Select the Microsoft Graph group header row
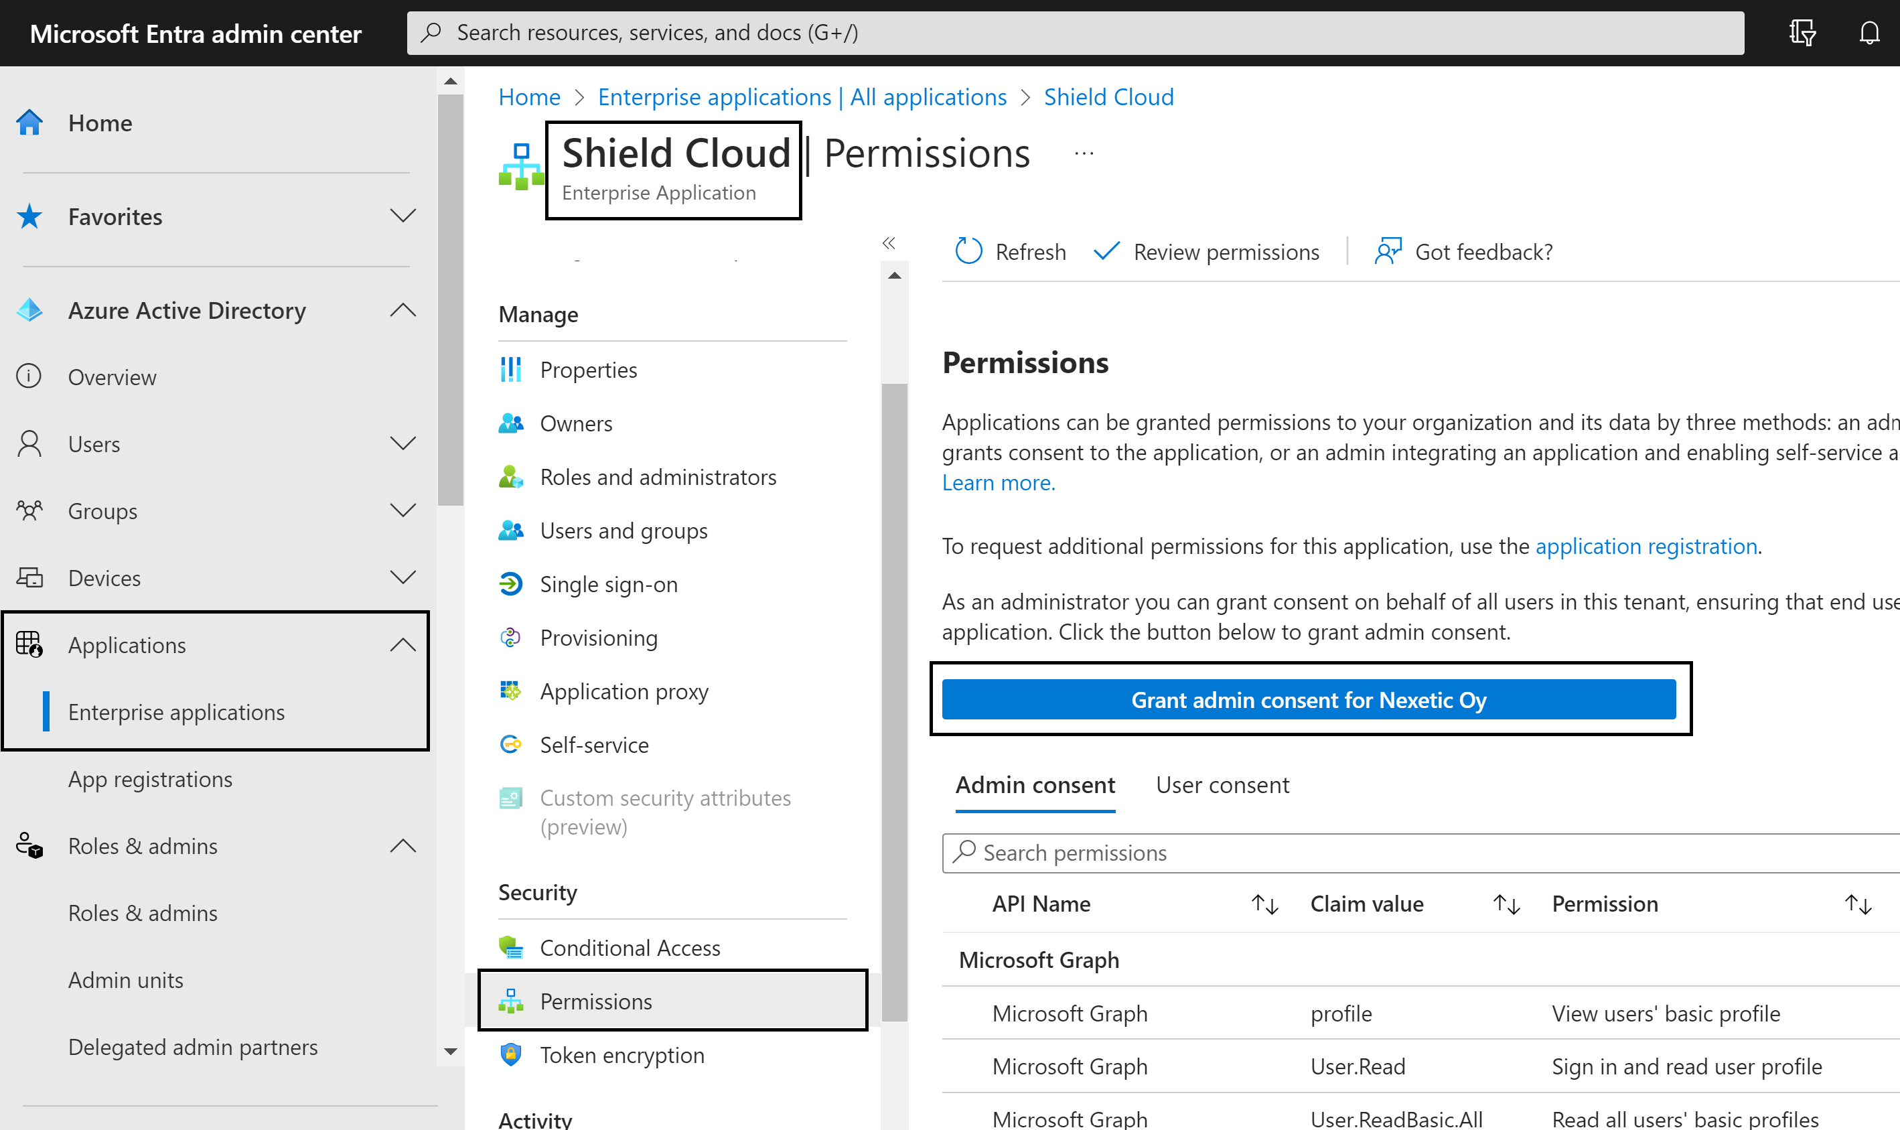This screenshot has width=1900, height=1130. (1420, 959)
